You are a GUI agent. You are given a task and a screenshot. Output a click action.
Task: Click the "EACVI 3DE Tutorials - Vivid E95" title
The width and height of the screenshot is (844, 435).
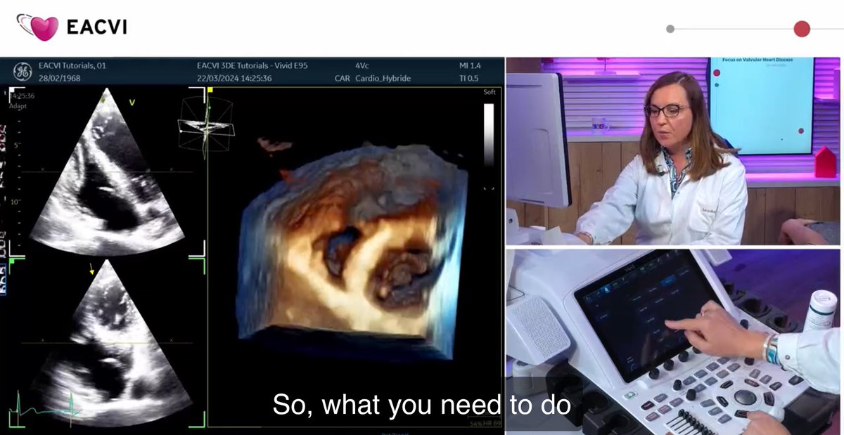(252, 65)
